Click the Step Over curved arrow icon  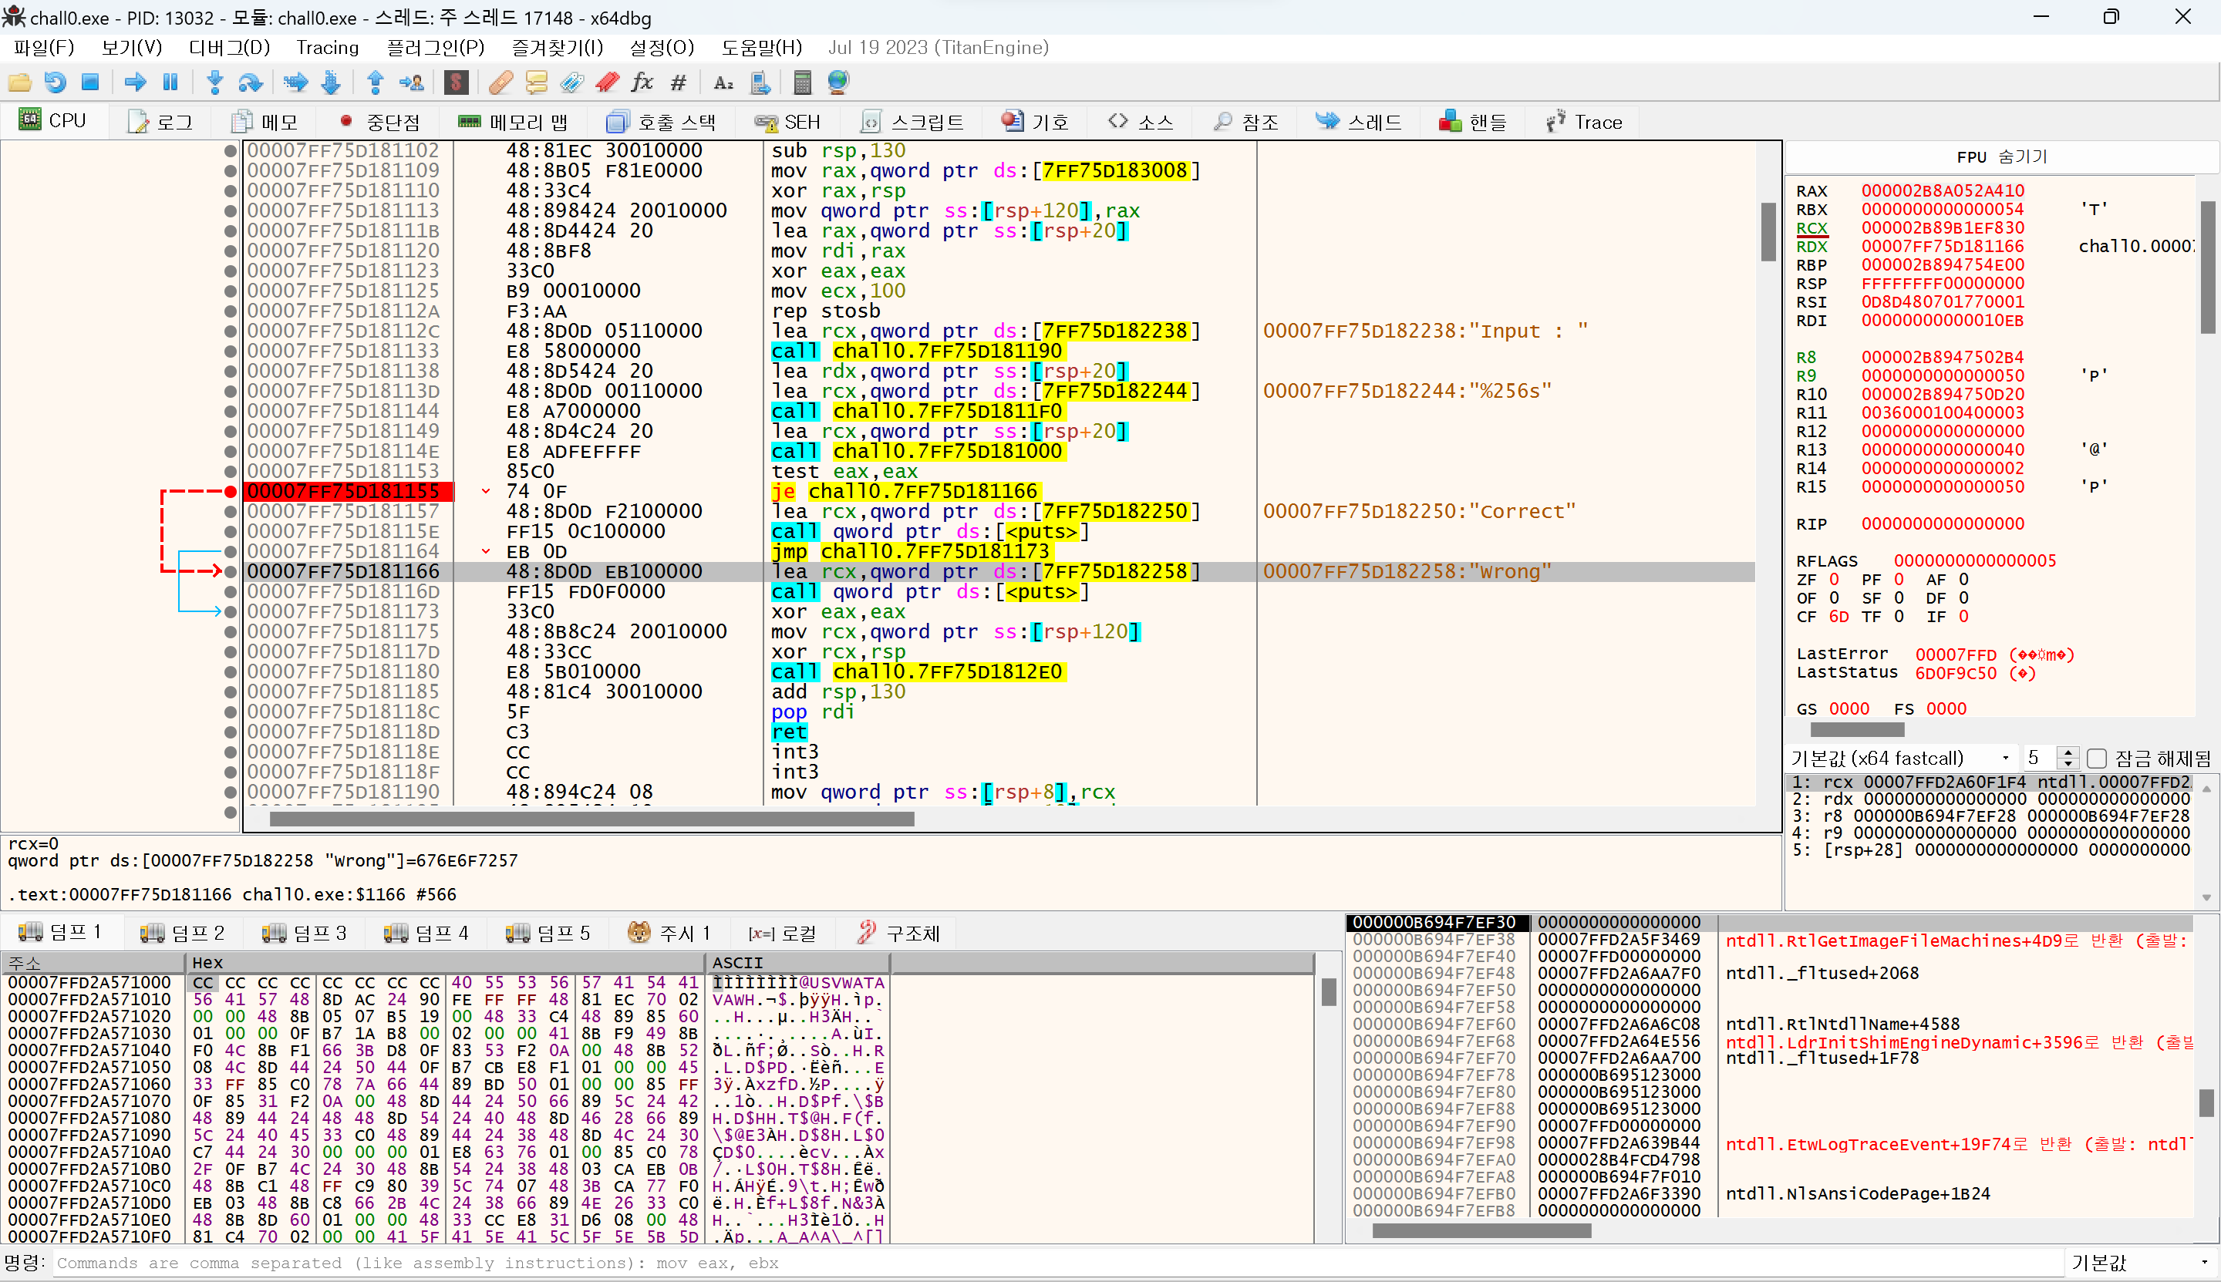tap(250, 82)
